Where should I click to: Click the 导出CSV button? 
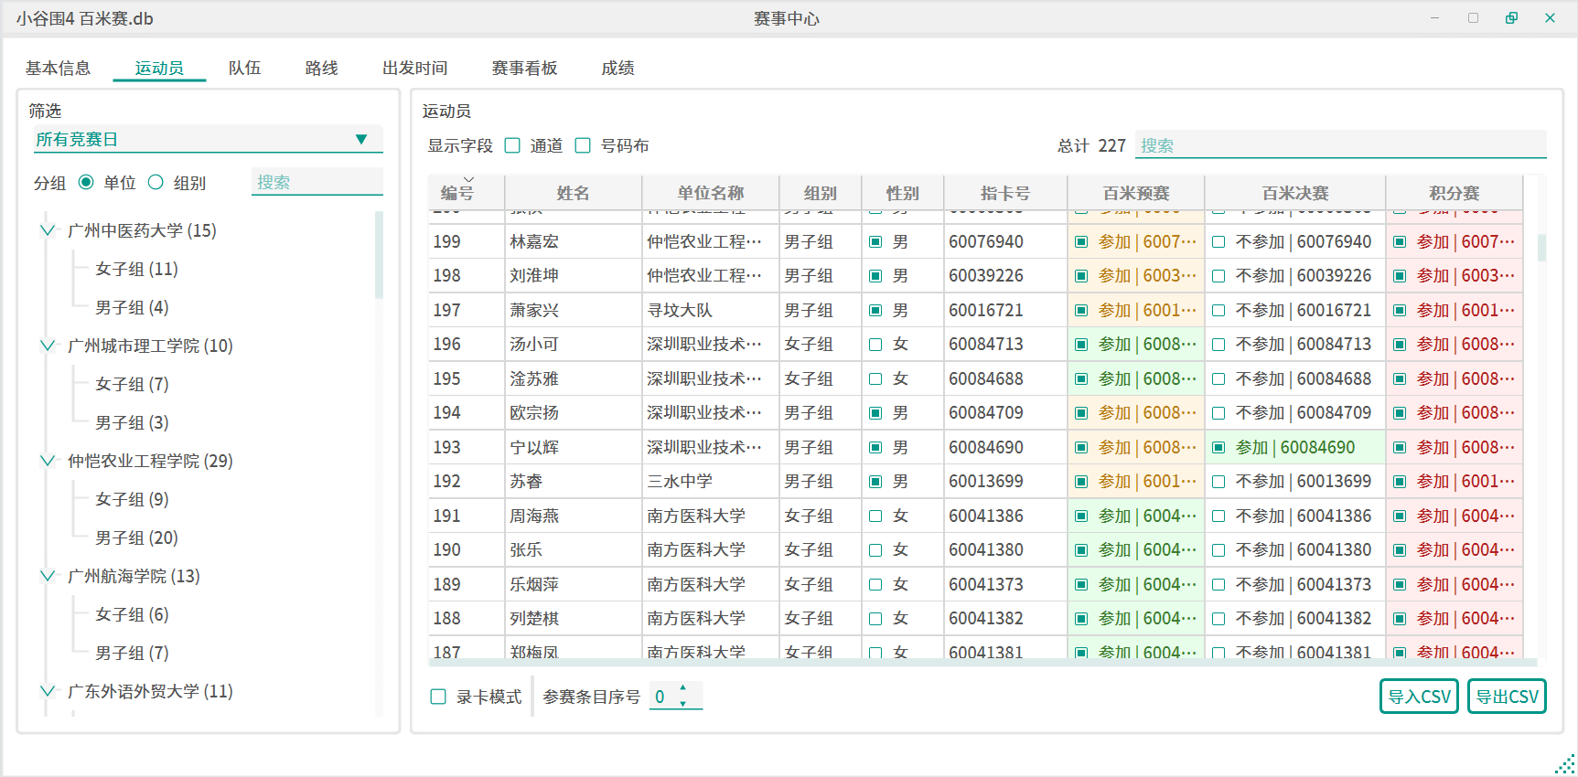point(1507,697)
